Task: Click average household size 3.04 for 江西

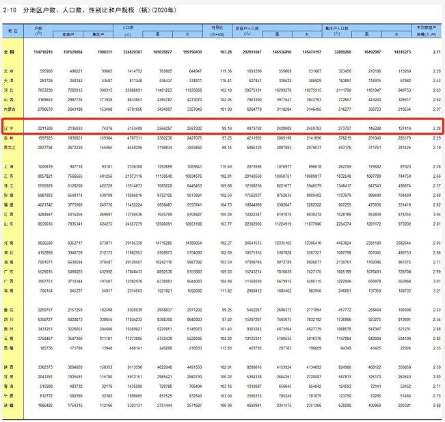Action: click(x=437, y=214)
